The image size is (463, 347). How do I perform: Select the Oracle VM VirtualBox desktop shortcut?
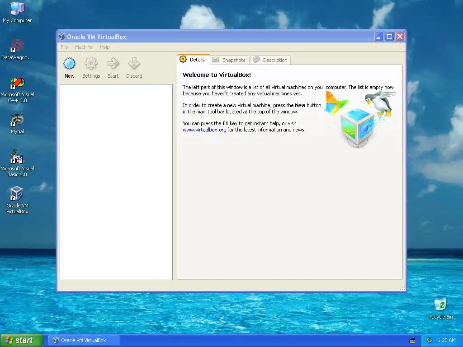tap(17, 200)
